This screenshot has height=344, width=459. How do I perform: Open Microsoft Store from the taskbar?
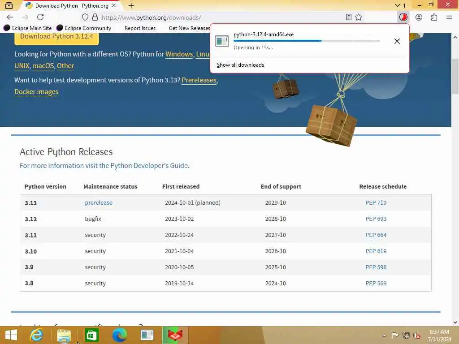(91, 335)
